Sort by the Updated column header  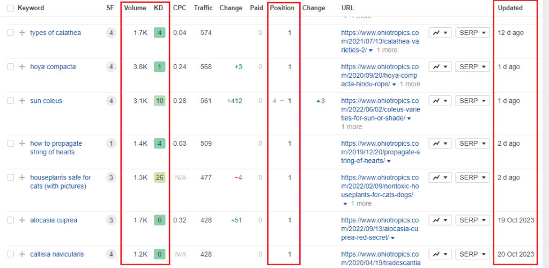pyautogui.click(x=510, y=8)
